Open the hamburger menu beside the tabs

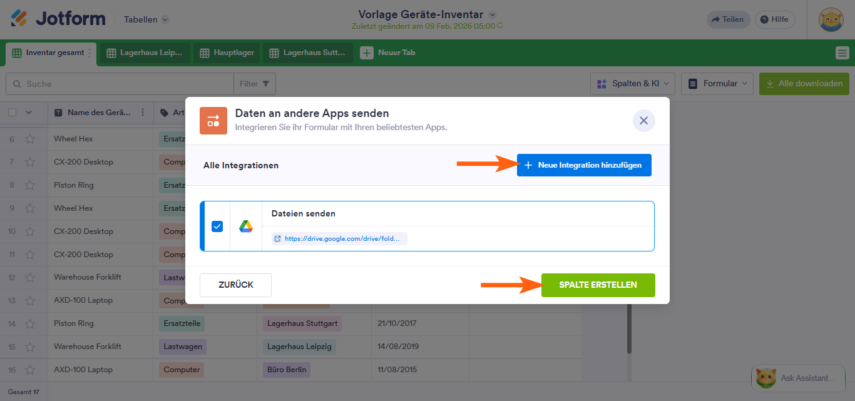click(x=842, y=53)
